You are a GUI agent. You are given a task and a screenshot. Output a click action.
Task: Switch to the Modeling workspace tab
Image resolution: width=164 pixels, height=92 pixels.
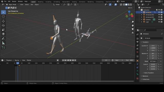coord(40,2)
